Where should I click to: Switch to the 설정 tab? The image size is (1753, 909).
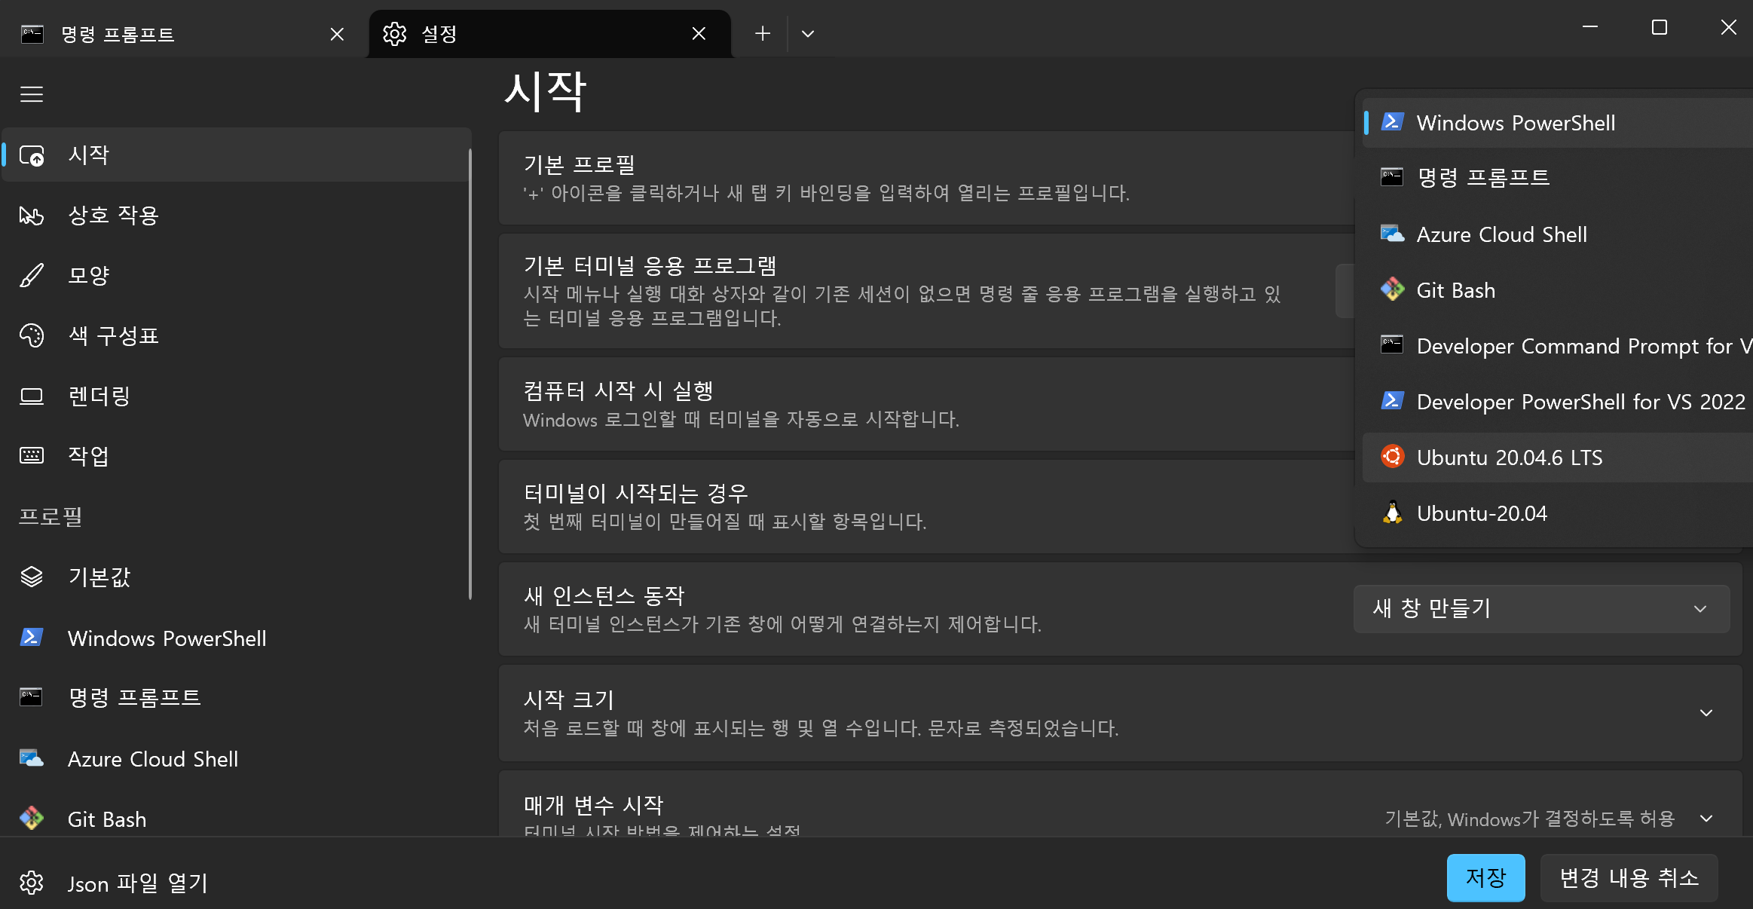click(x=550, y=34)
